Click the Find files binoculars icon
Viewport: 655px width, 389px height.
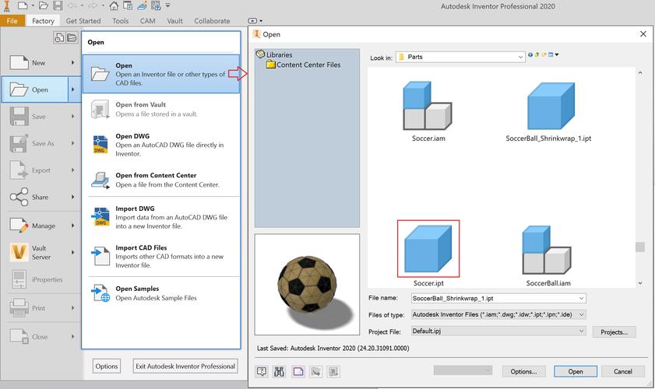(280, 372)
